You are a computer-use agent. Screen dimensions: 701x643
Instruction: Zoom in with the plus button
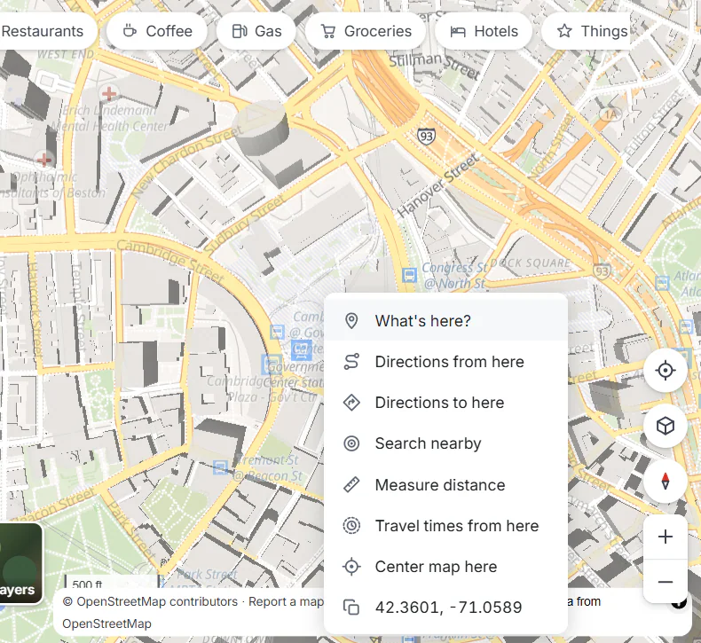click(x=666, y=537)
